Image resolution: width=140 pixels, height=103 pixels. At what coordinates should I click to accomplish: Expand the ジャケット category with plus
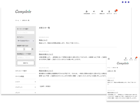tap(35, 87)
